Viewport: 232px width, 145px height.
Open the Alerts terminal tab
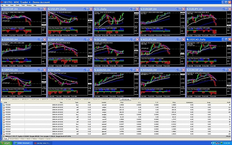click(x=29, y=139)
